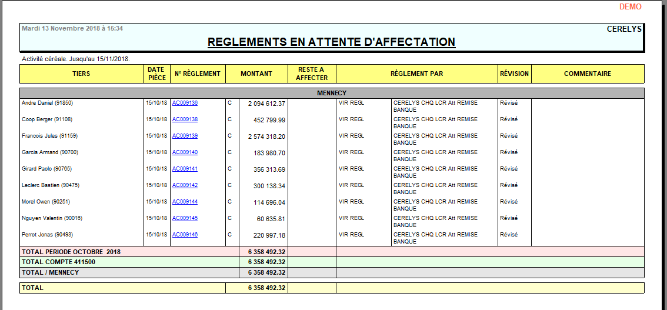Open payment link AC009141
The width and height of the screenshot is (667, 310).
[185, 169]
